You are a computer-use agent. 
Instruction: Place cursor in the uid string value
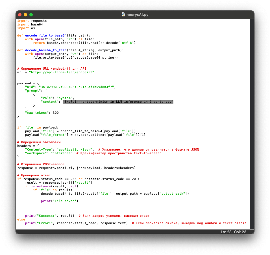click(x=76, y=87)
